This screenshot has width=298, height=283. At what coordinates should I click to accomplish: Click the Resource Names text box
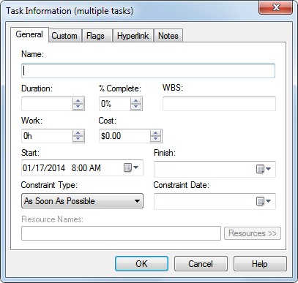(x=121, y=233)
